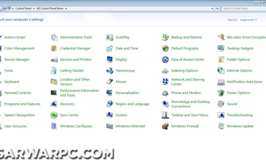Open the Speech Recognition link

tap(20, 115)
